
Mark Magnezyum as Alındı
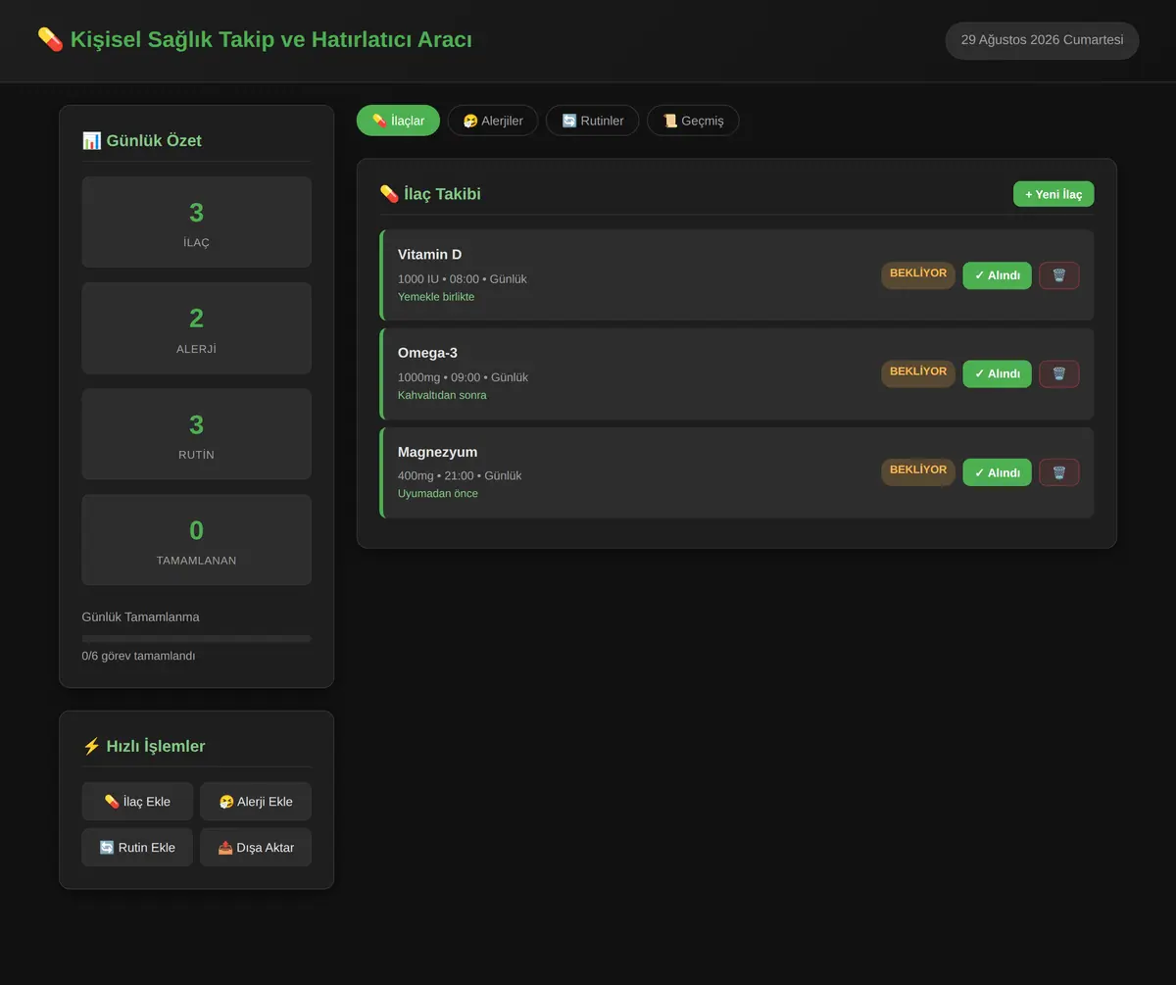(x=997, y=472)
